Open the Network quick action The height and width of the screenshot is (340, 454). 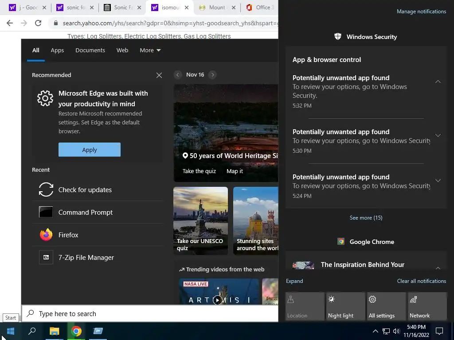point(427,306)
